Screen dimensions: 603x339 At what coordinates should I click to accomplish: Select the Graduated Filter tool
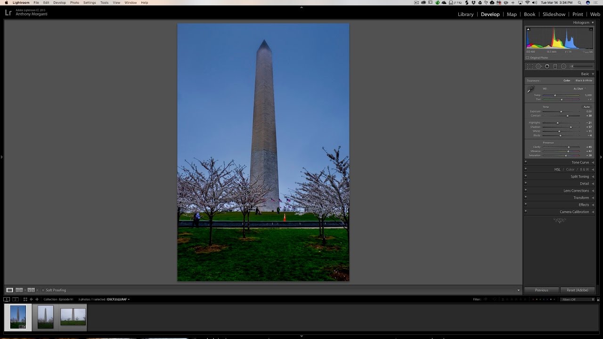555,66
